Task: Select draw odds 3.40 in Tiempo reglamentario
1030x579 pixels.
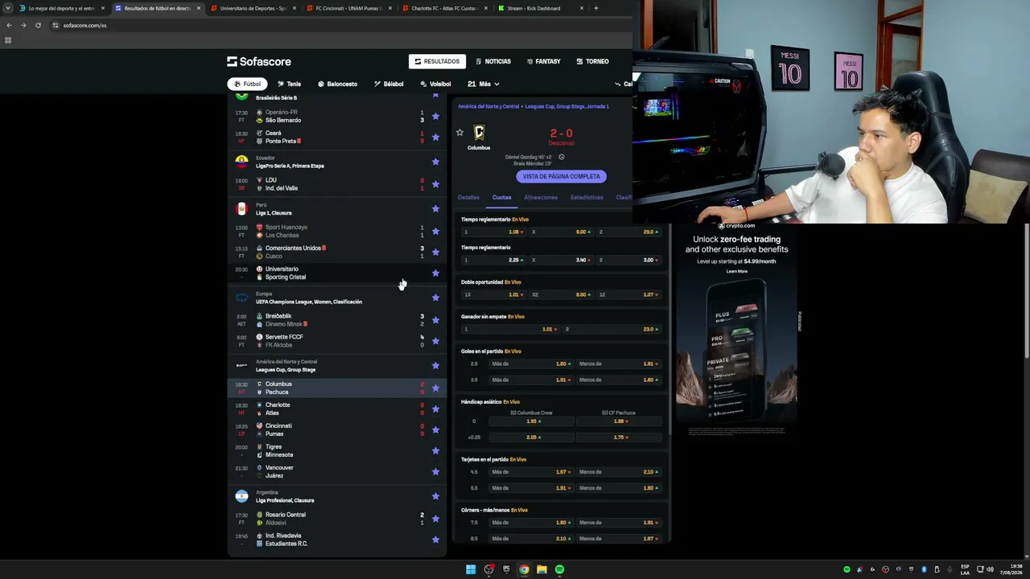Action: tap(560, 260)
